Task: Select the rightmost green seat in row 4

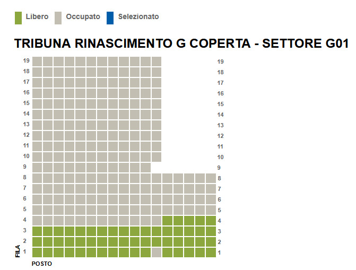Action: (x=211, y=221)
